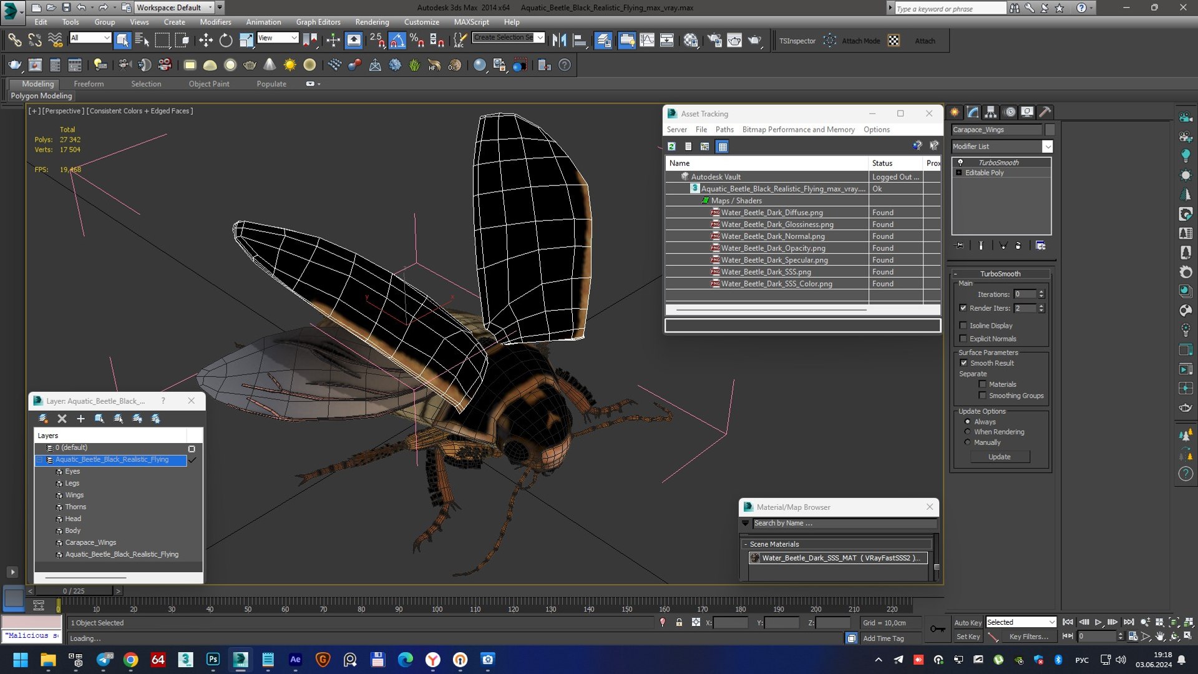Select When Rendering update option
Viewport: 1198px width, 674px height.
point(968,432)
